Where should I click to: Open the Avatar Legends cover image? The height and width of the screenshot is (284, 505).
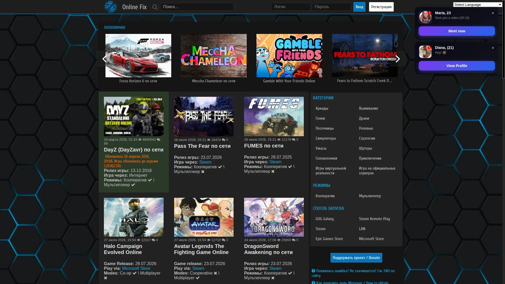click(x=204, y=217)
